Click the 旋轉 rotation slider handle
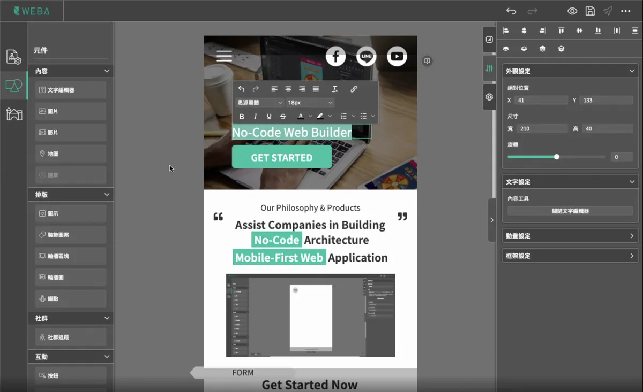The height and width of the screenshot is (392, 643). (557, 157)
